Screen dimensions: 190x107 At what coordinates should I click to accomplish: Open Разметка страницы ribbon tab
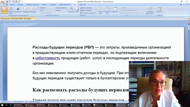click(32, 5)
